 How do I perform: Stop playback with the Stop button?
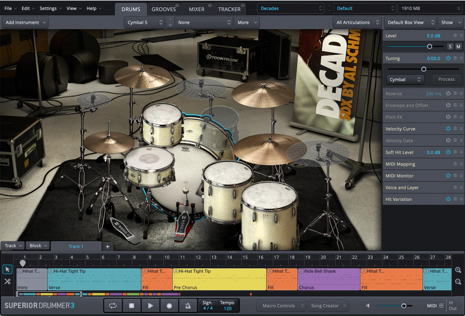(x=131, y=306)
